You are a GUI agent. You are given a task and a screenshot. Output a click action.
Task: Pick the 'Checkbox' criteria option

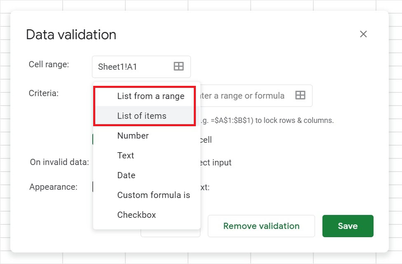pyautogui.click(x=136, y=215)
